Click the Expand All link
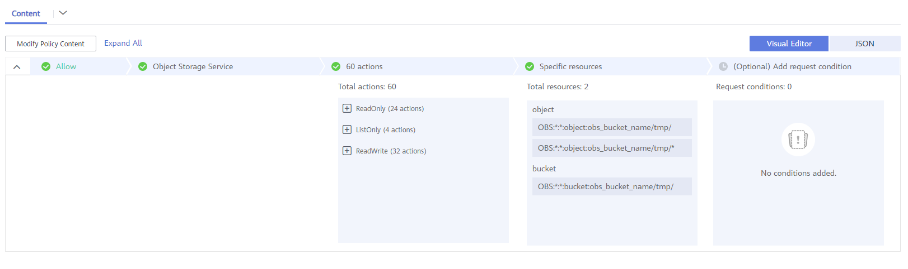This screenshot has width=908, height=269. [x=123, y=43]
